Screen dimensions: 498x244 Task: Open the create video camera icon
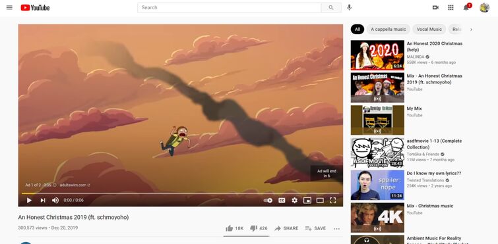tap(435, 8)
